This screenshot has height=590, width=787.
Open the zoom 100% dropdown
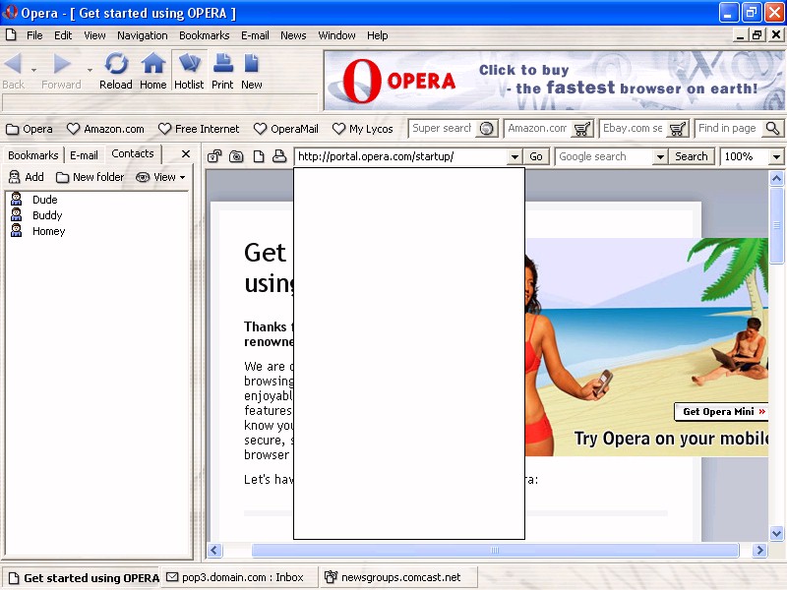[x=776, y=156]
